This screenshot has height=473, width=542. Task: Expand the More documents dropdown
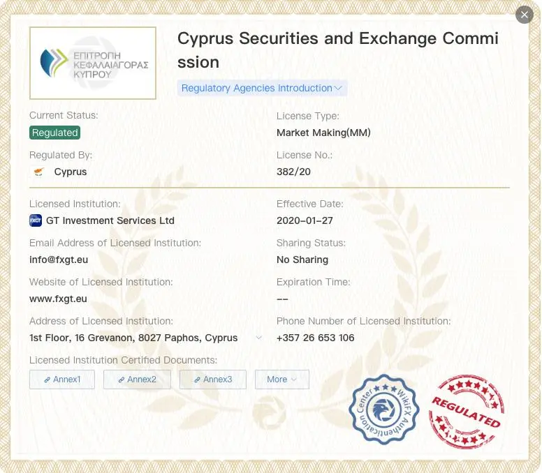click(282, 380)
